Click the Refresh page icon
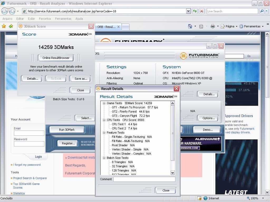Screen dimensions: 270x202 [x=195, y=11]
